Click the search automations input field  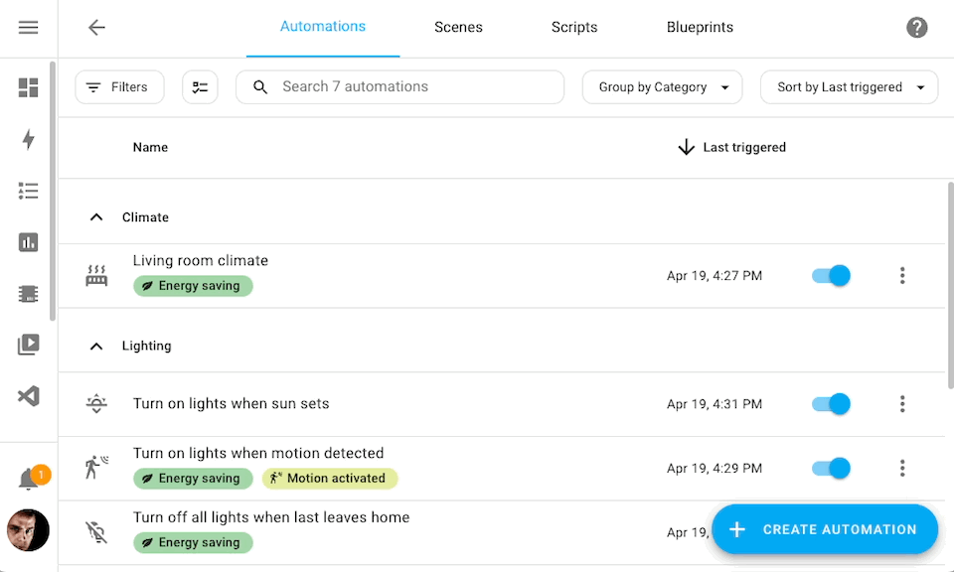(x=399, y=87)
